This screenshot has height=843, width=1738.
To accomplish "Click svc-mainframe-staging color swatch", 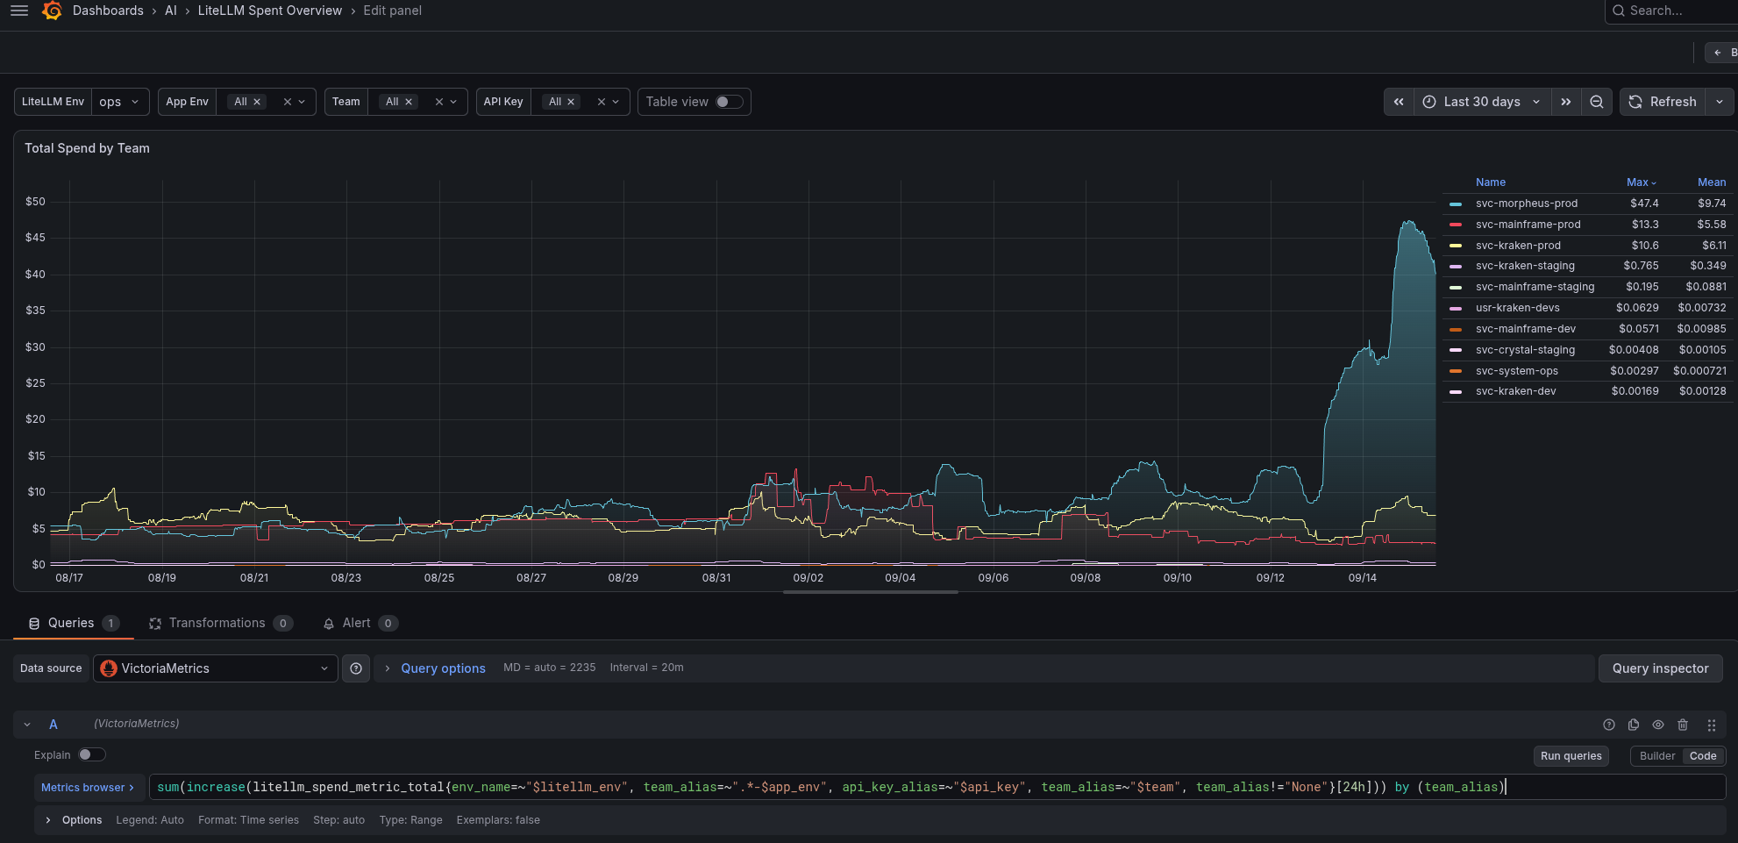I will tap(1456, 288).
